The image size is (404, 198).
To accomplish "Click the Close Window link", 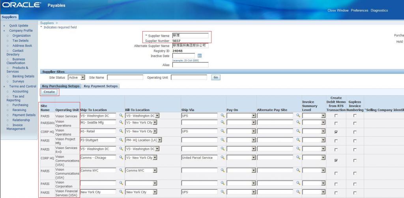I will click(x=338, y=10).
